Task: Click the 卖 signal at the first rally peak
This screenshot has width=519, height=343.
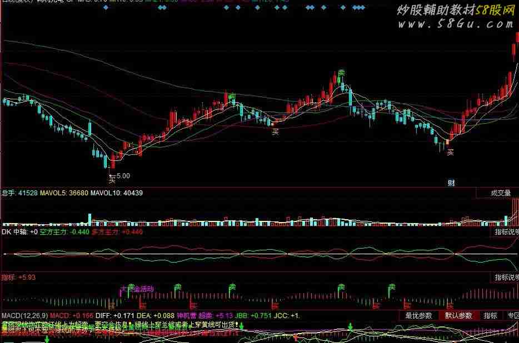Action: 232,97
